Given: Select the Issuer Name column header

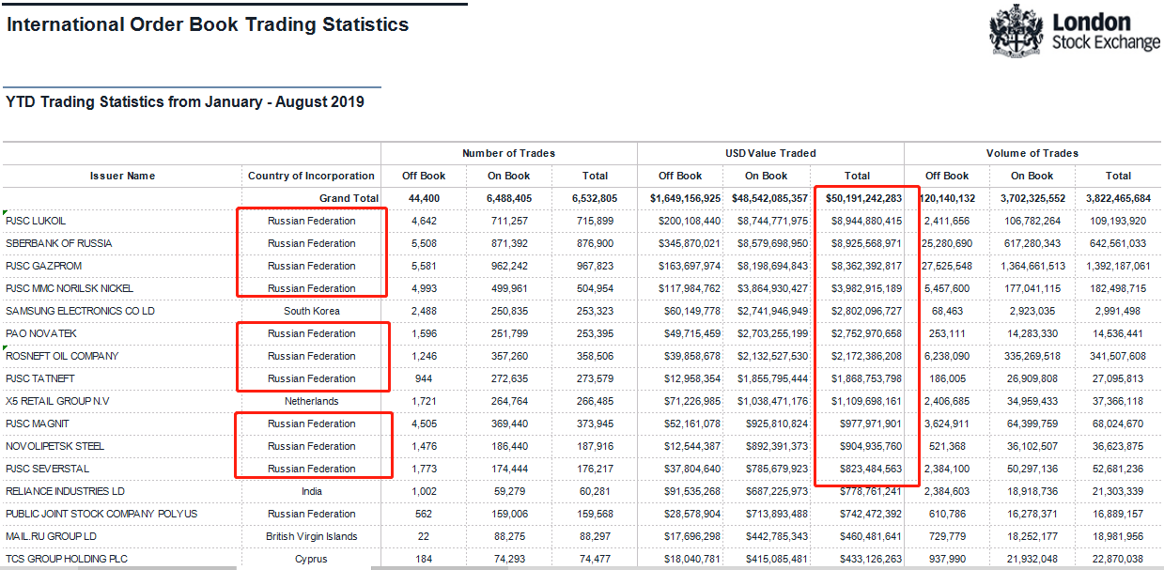Looking at the screenshot, I should click(122, 176).
